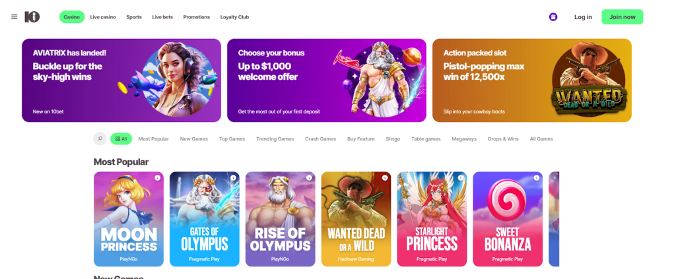Image resolution: width=676 pixels, height=279 pixels.
Task: Open the Wanted Dead or a Wild game
Action: [356, 219]
